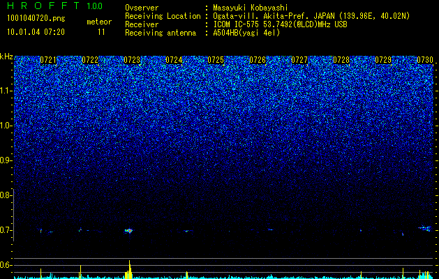Click the 0.8 frequency axis label
This screenshot has height=279, width=439.
pyautogui.click(x=6, y=195)
